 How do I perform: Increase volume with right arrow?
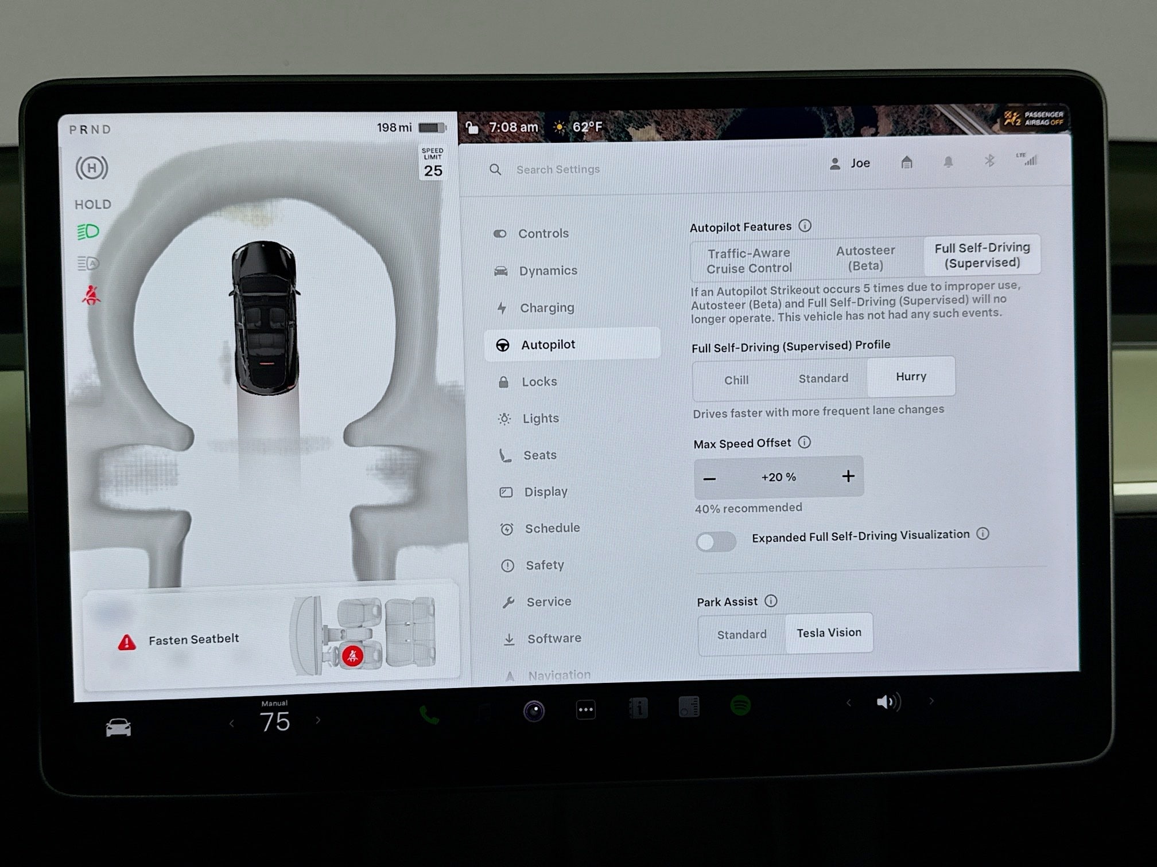[931, 701]
